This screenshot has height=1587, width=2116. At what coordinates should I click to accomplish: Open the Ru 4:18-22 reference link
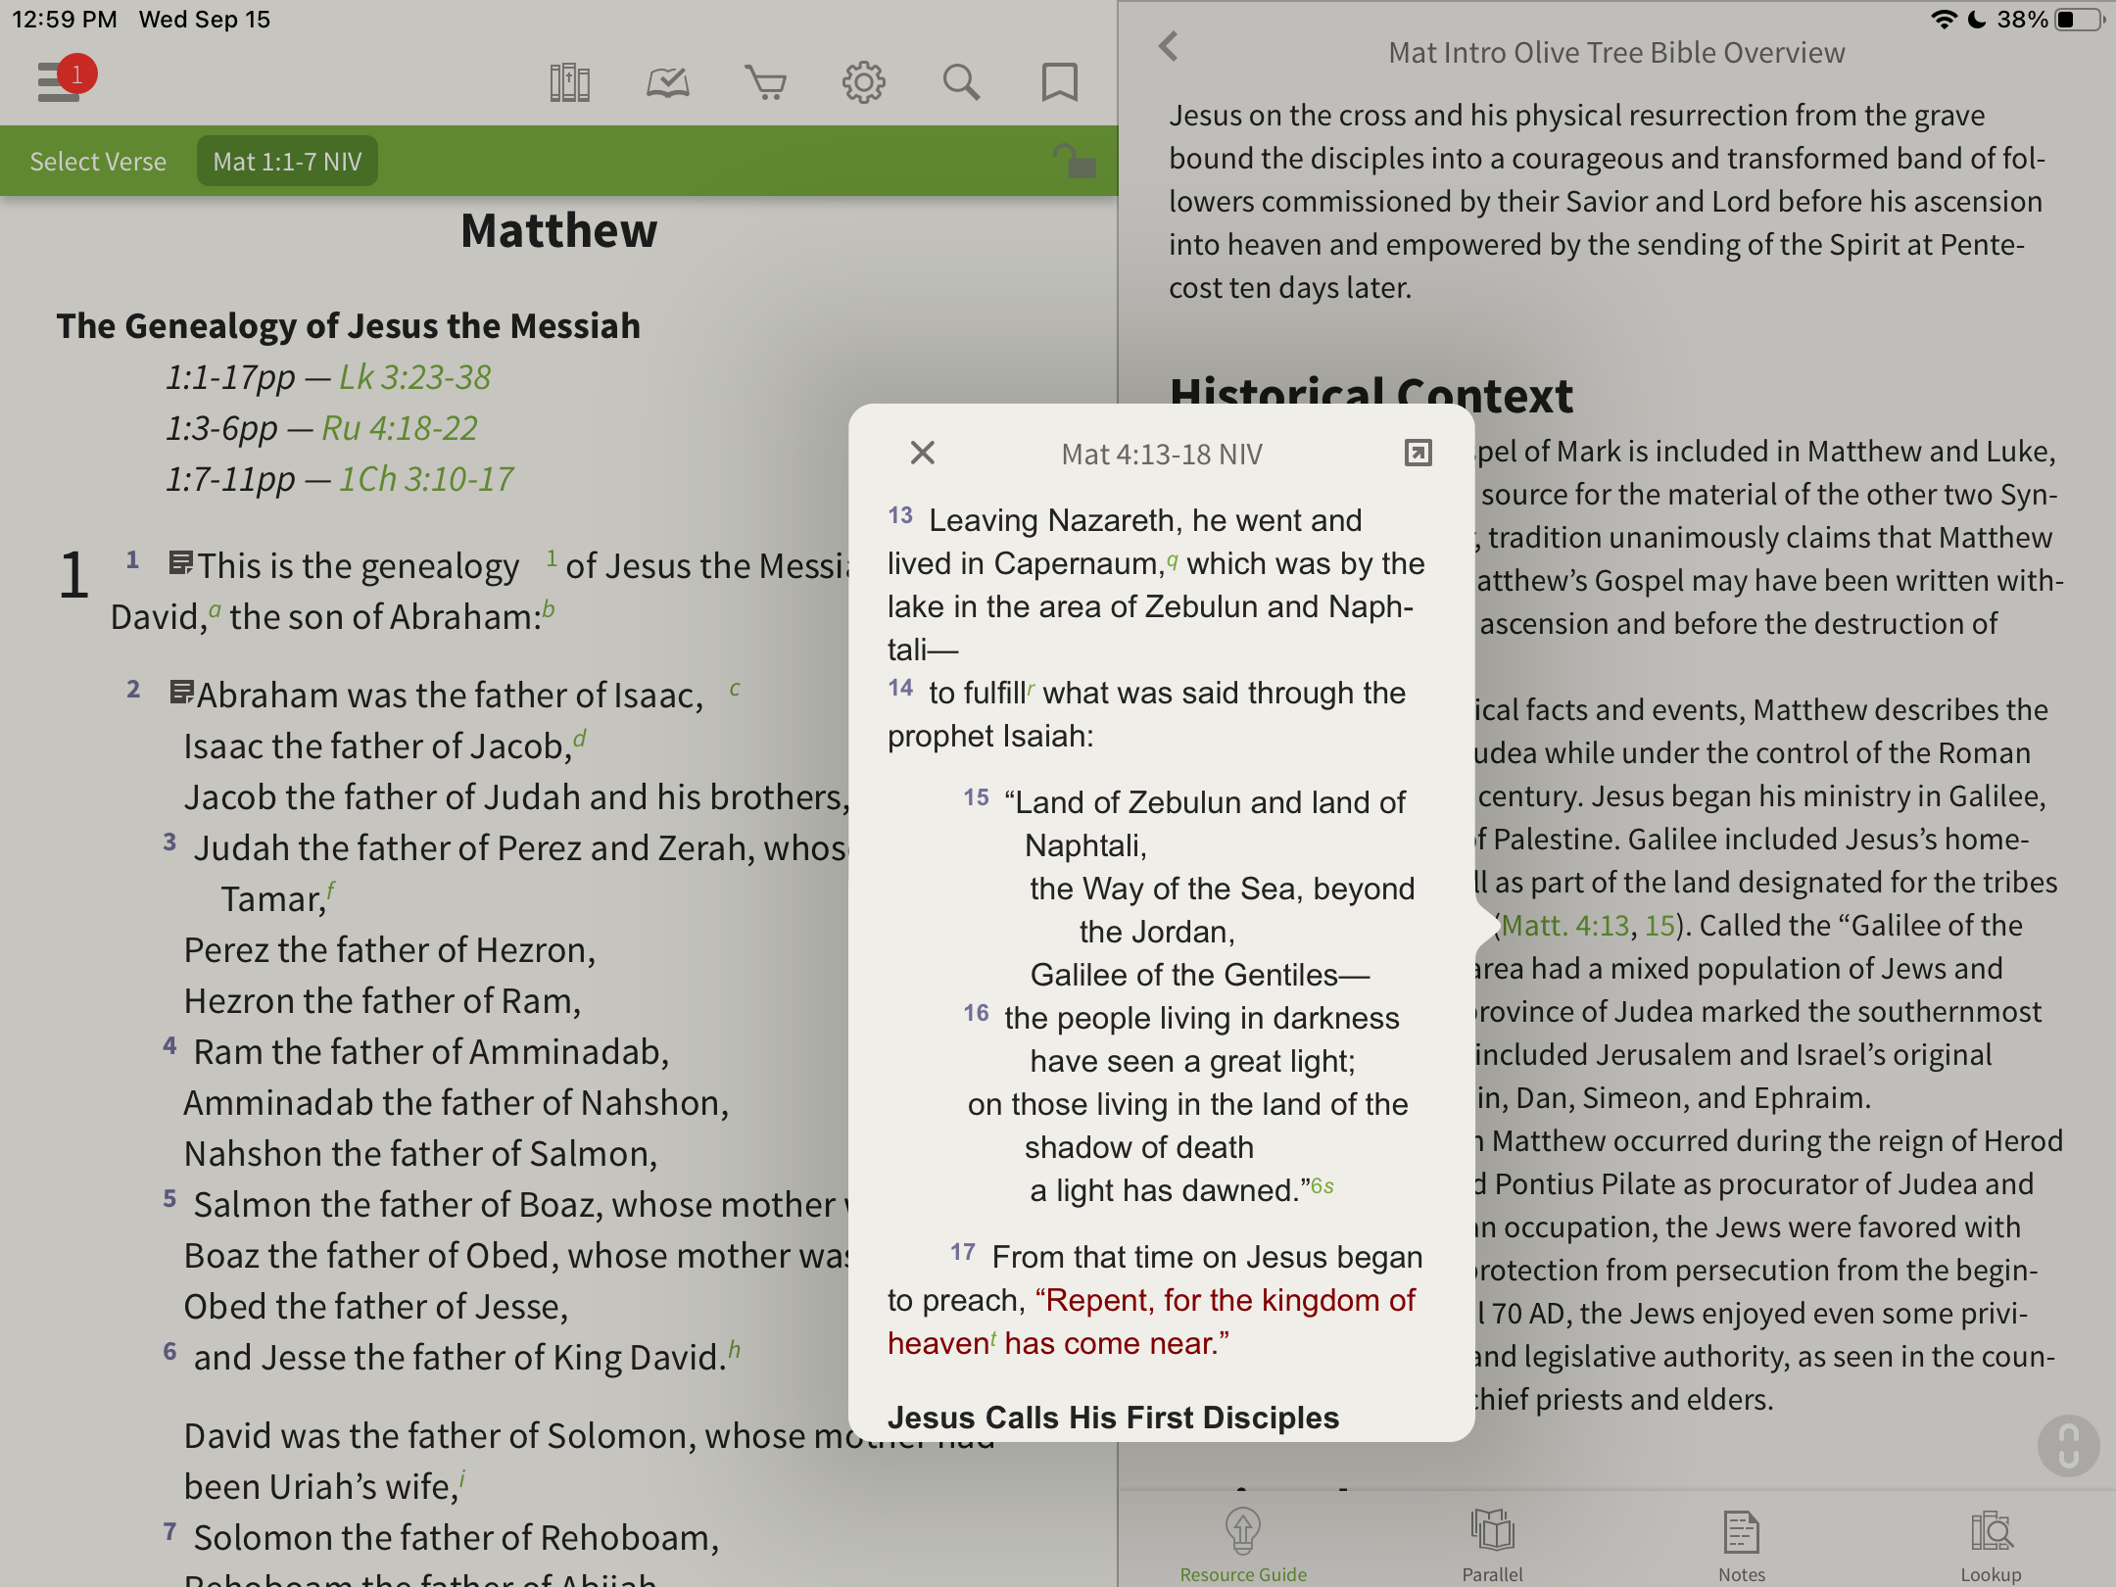(400, 428)
